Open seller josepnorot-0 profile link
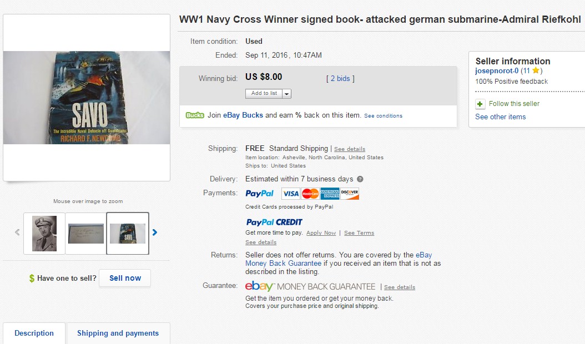Screen dimensions: 585x344 click(x=497, y=70)
